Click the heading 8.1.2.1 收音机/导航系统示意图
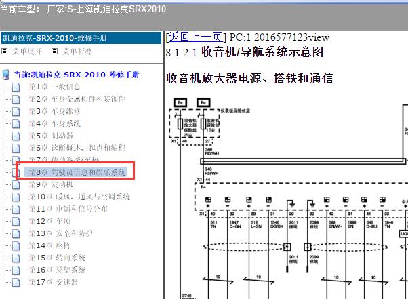Image resolution: width=408 pixels, height=299 pixels. pos(245,52)
